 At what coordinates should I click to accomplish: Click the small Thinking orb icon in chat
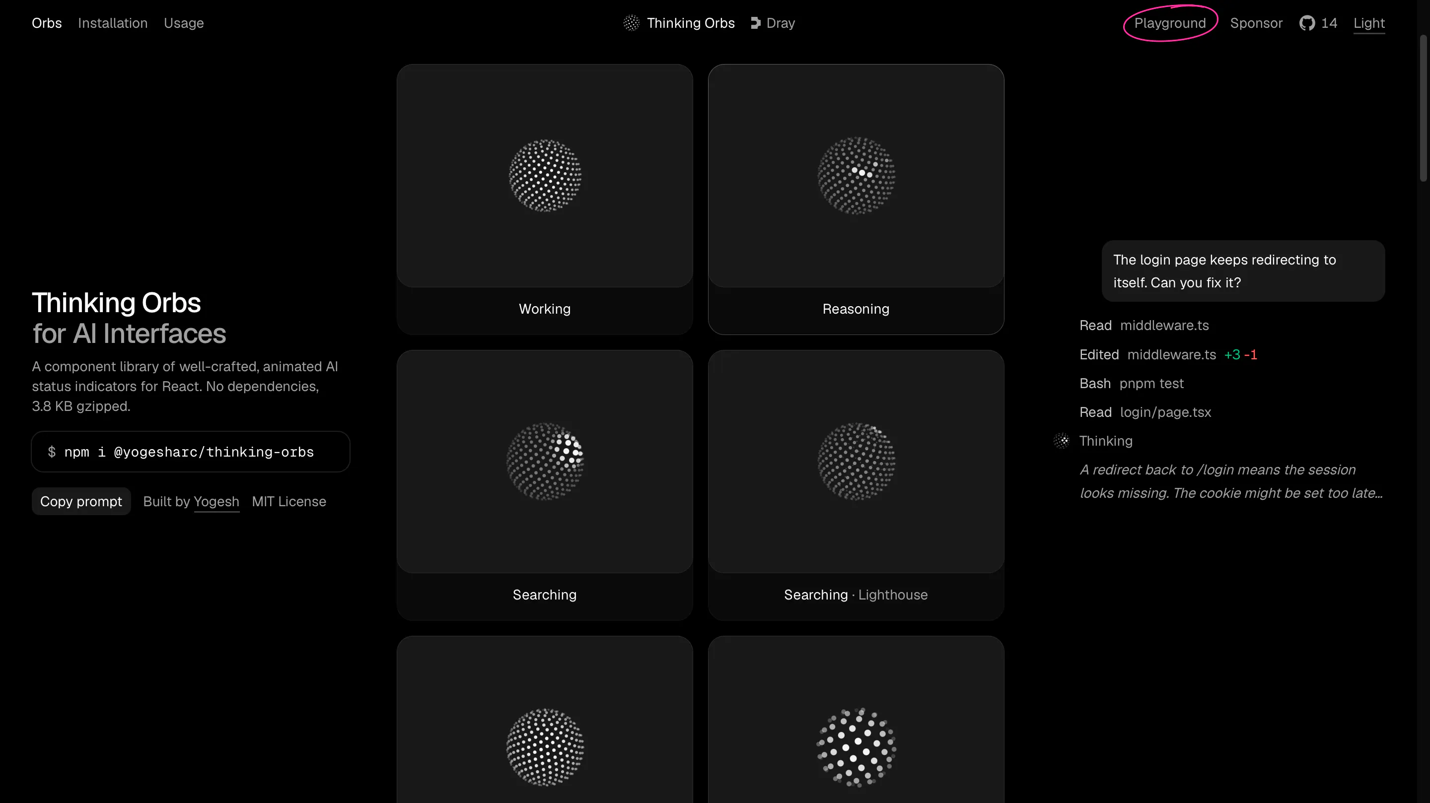click(1062, 441)
